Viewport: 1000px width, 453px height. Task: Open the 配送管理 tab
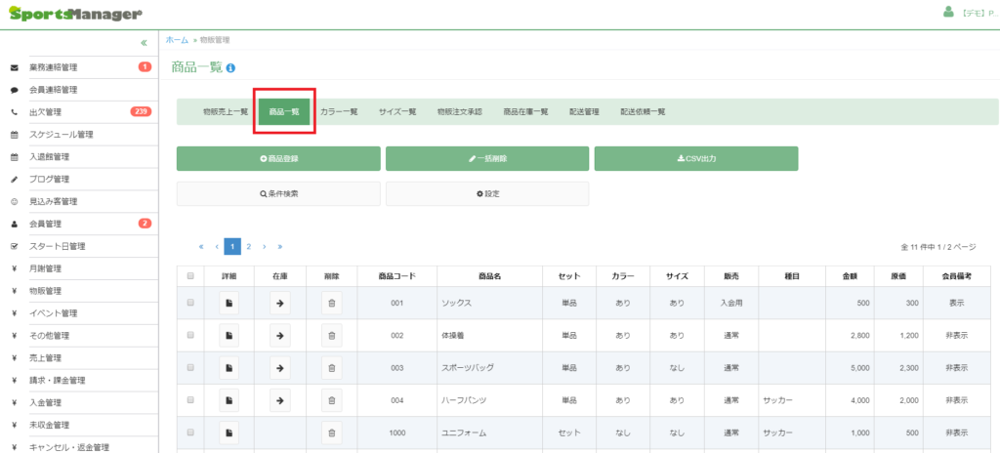coord(584,111)
